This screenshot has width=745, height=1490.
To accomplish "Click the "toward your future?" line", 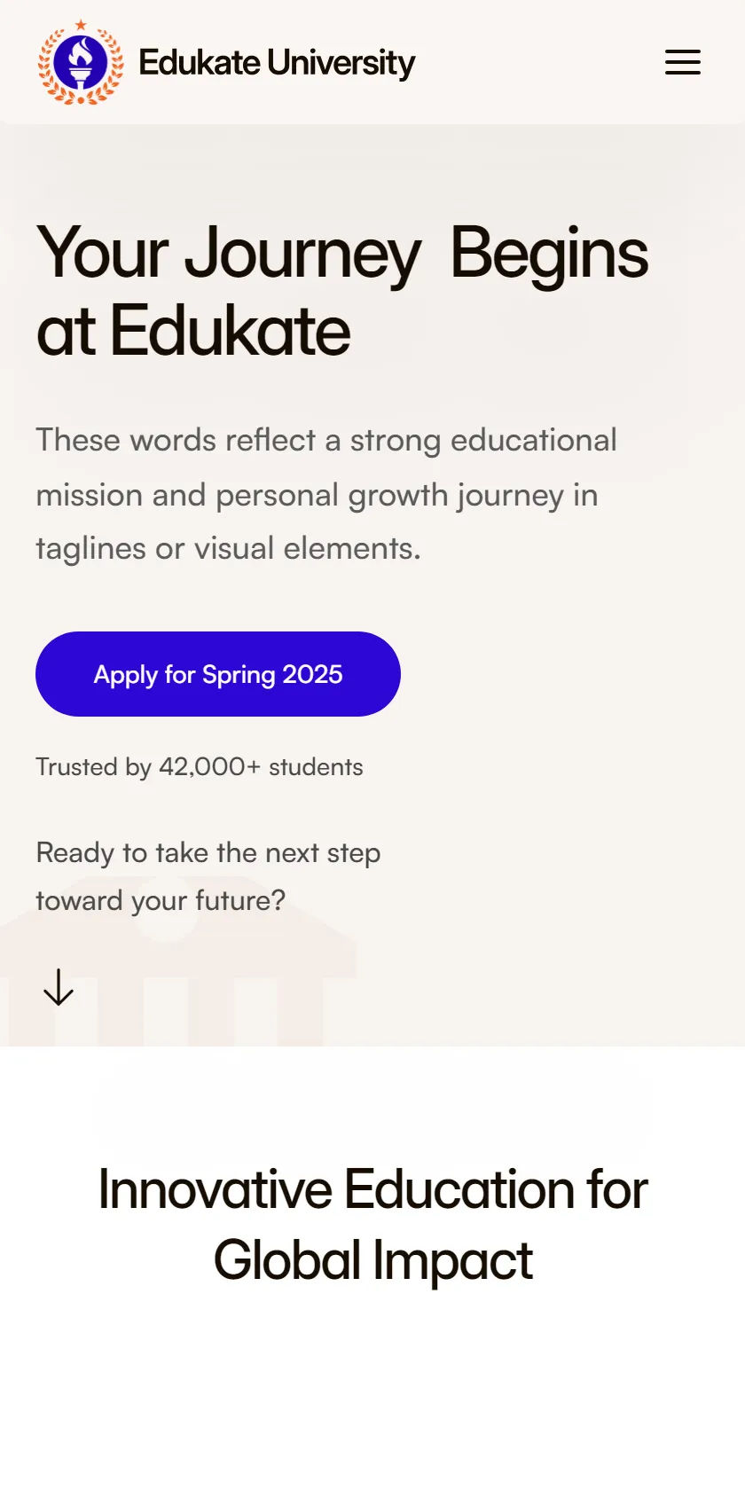I will point(161,901).
